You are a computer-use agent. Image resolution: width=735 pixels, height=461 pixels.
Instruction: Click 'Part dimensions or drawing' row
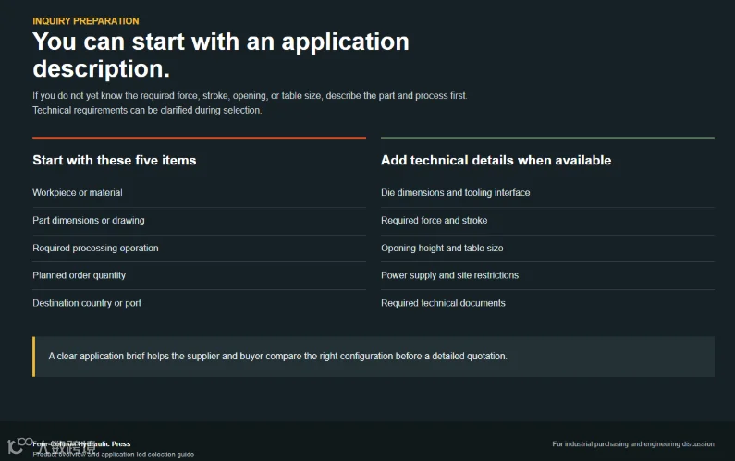[199, 221]
